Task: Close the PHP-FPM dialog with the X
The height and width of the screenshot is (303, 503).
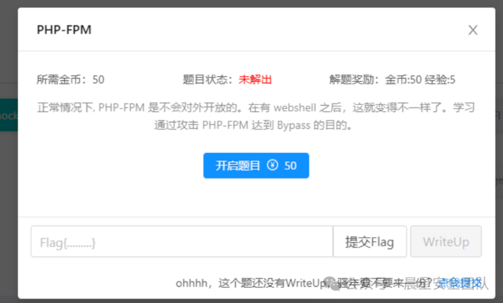Action: click(x=473, y=30)
